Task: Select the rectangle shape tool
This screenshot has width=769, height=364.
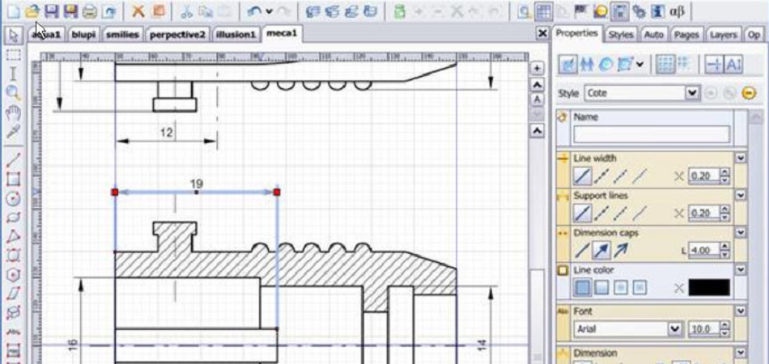Action: click(x=13, y=180)
